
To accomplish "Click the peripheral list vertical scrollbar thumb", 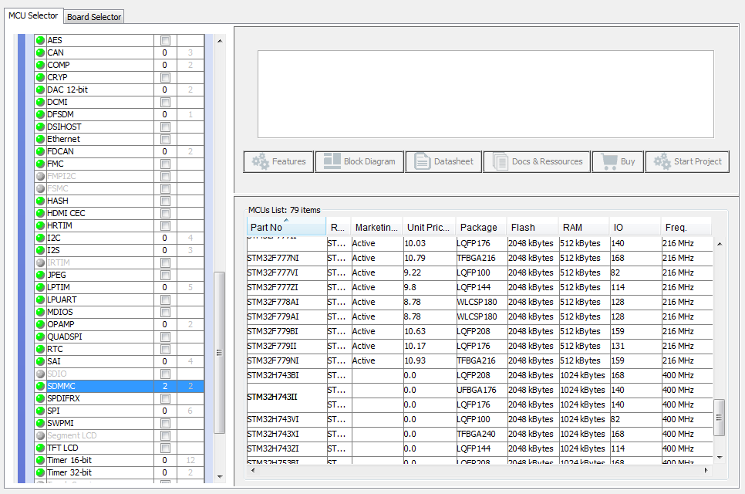I will (x=219, y=352).
